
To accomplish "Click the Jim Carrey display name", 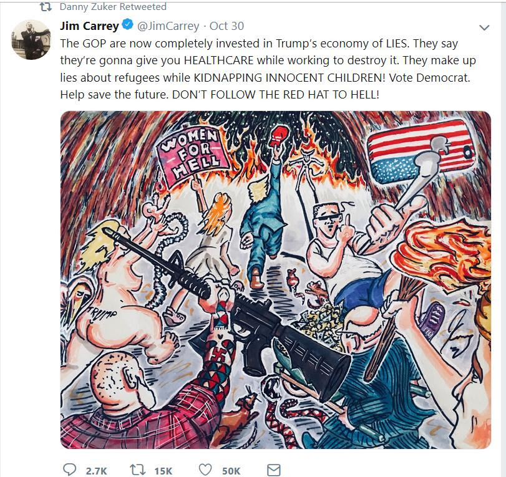I will [x=89, y=26].
